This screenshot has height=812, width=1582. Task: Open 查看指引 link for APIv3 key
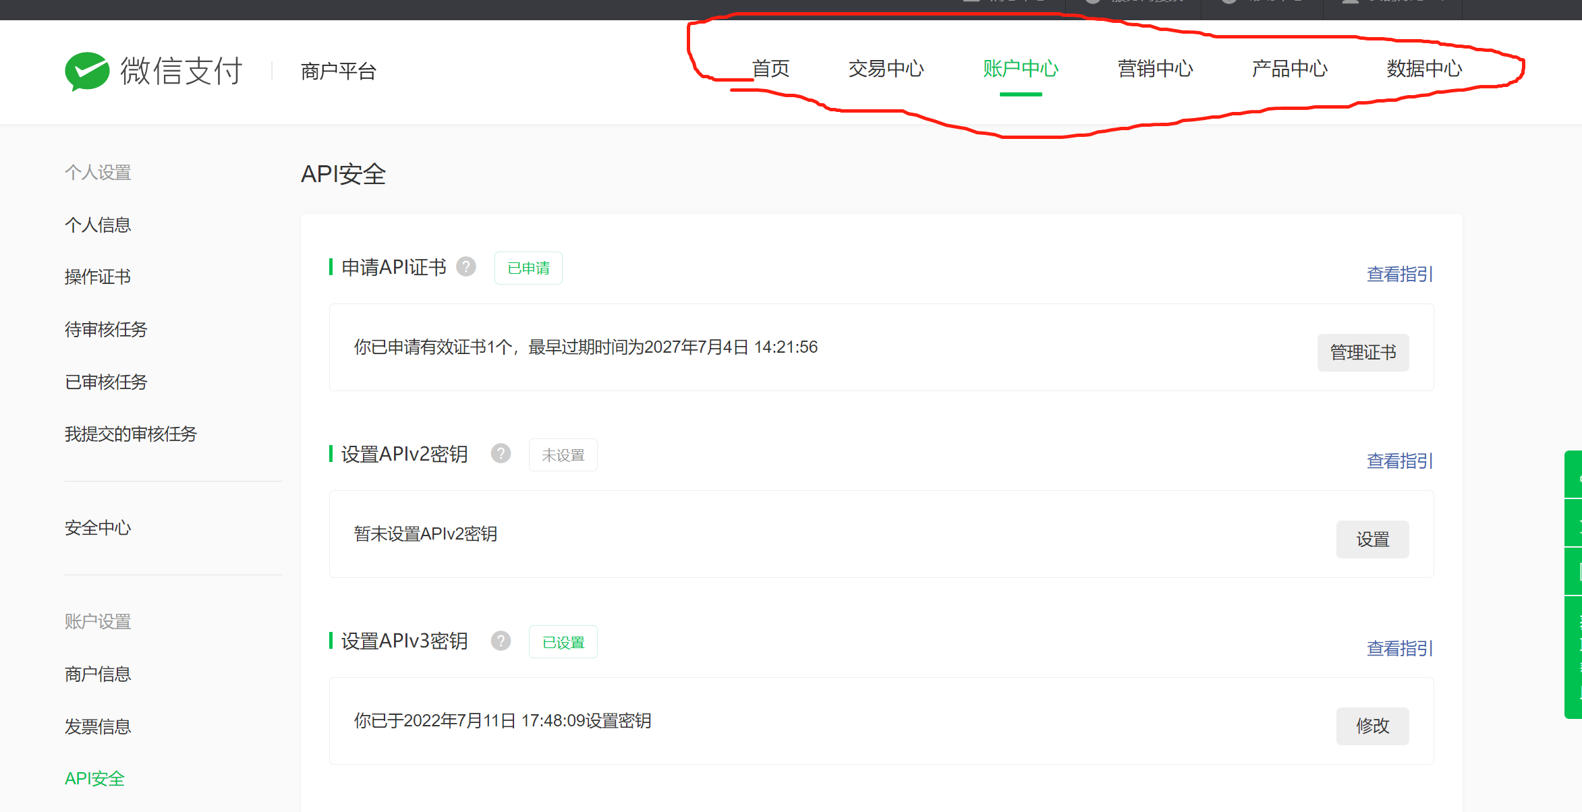tap(1400, 649)
